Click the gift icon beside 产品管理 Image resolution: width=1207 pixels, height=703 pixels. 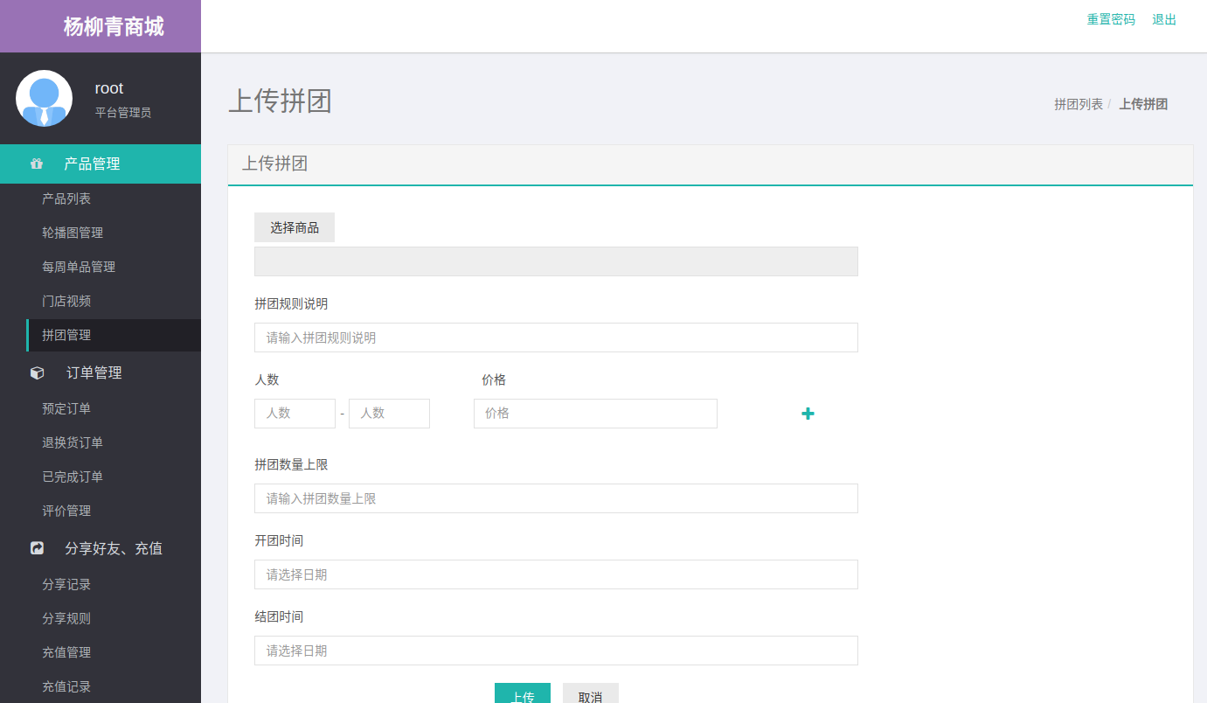click(37, 164)
